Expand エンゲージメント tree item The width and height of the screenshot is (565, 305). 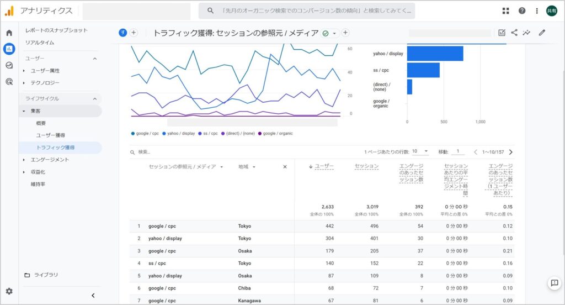pyautogui.click(x=24, y=160)
